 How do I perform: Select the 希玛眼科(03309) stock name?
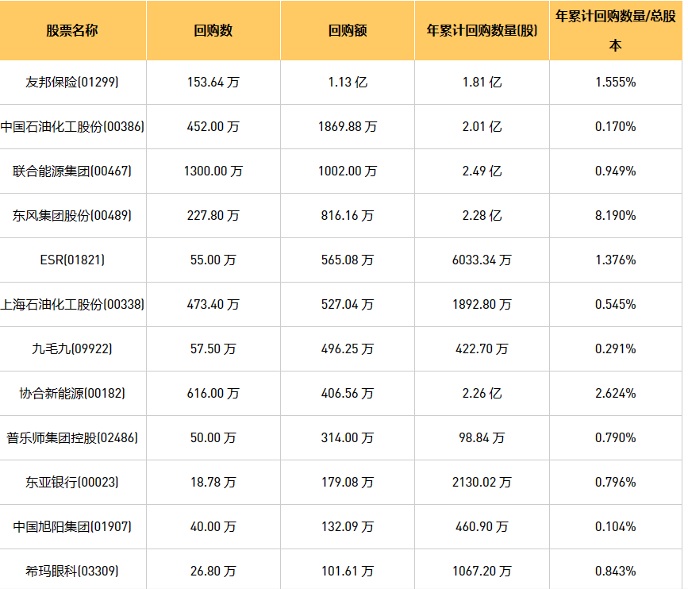point(72,571)
